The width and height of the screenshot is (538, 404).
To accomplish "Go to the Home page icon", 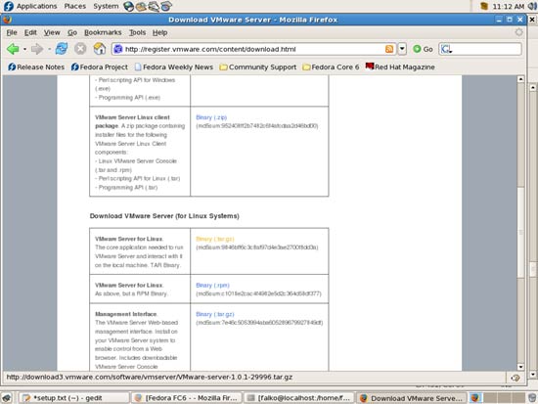I will [100, 49].
